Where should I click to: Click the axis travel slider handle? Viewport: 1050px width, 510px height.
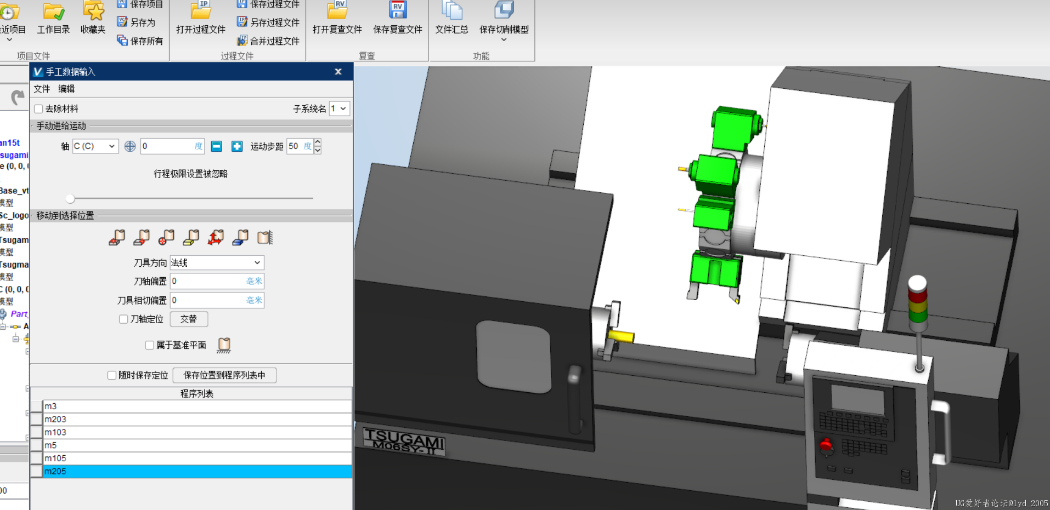tap(70, 198)
